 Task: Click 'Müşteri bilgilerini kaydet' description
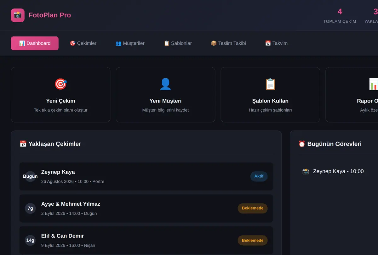click(165, 110)
